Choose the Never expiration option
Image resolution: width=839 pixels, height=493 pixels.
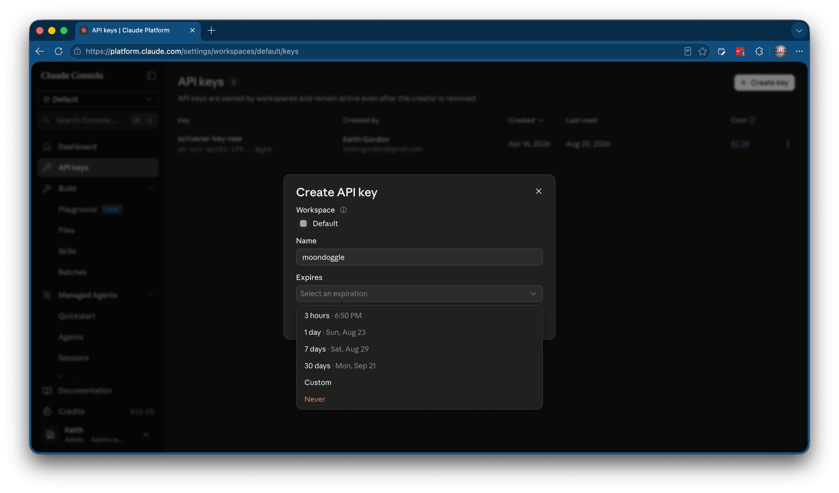(419, 399)
